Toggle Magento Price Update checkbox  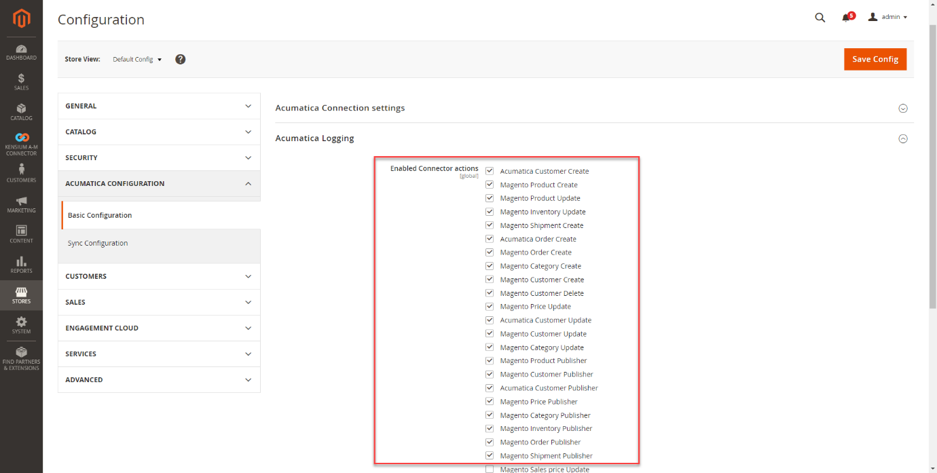(490, 307)
